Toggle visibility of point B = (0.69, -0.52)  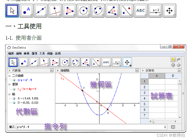pos(14,103)
